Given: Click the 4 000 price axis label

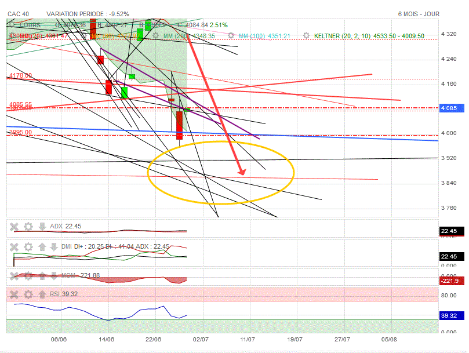Looking at the screenshot, I should (449, 133).
